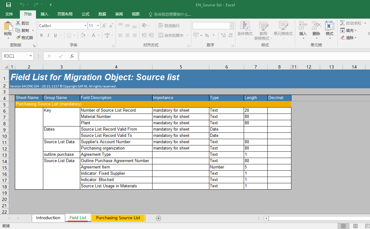The height and width of the screenshot is (229, 370).
Task: Click the Cut (剪切) scissors icon
Action: [x=18, y=23]
